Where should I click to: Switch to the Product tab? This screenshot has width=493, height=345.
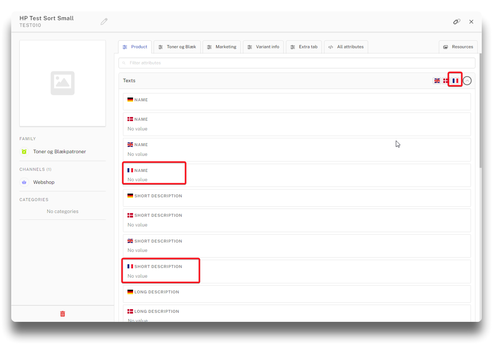[x=135, y=47]
